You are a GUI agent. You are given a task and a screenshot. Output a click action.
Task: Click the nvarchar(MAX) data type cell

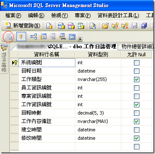pos(98,121)
